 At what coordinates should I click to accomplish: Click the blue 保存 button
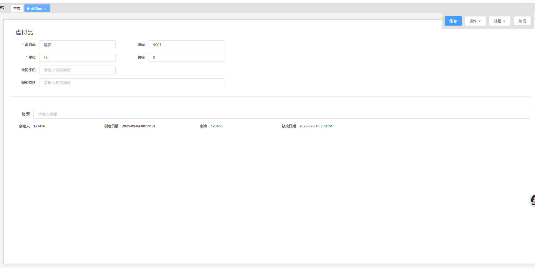pos(453,21)
